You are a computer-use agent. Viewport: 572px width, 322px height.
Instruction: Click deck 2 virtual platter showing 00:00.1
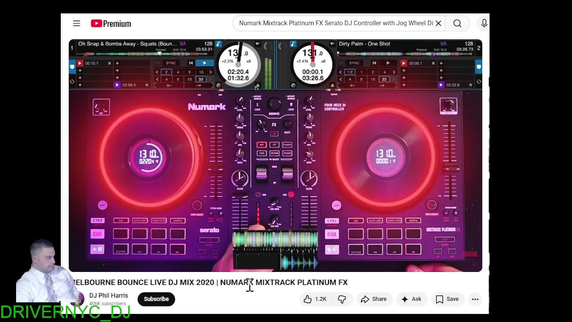[313, 64]
